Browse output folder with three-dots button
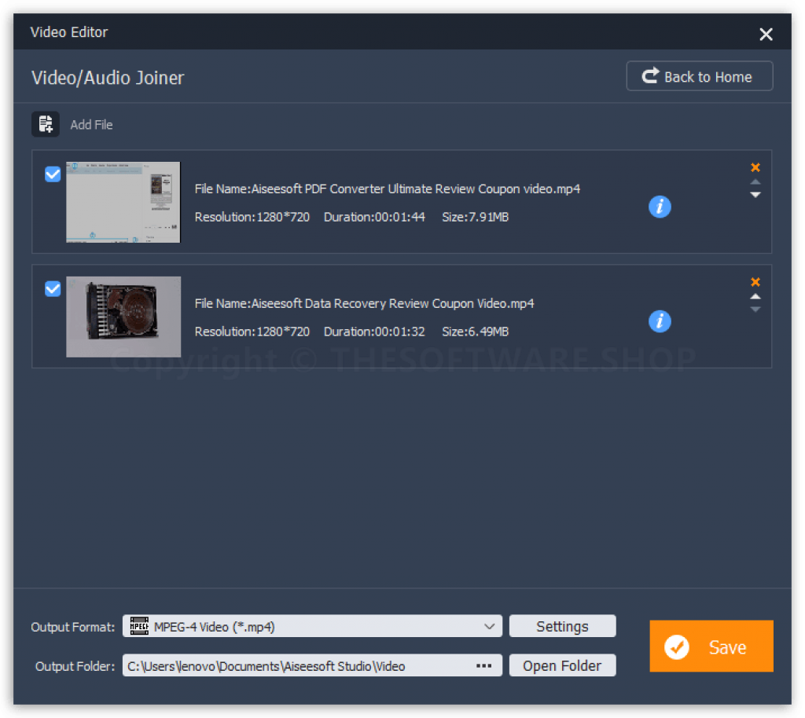 (483, 665)
